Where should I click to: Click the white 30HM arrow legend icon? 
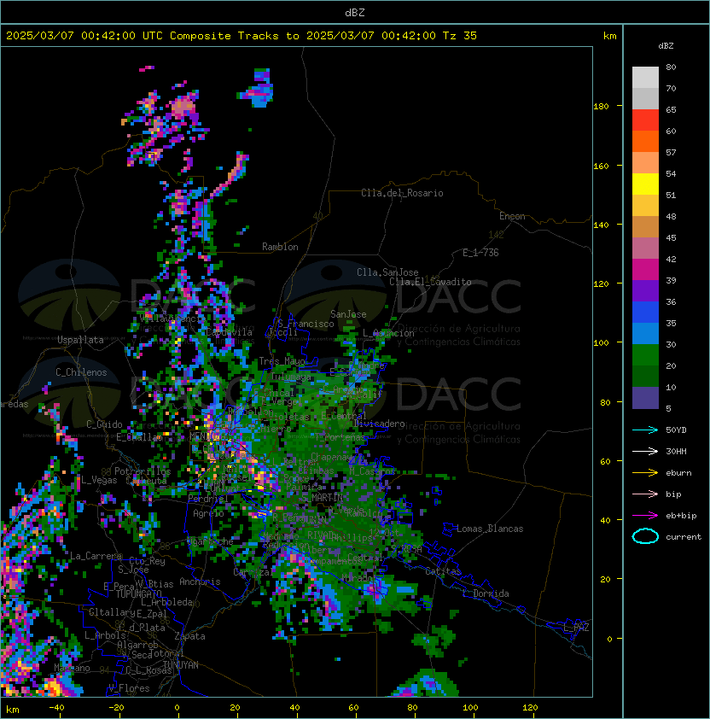point(645,451)
